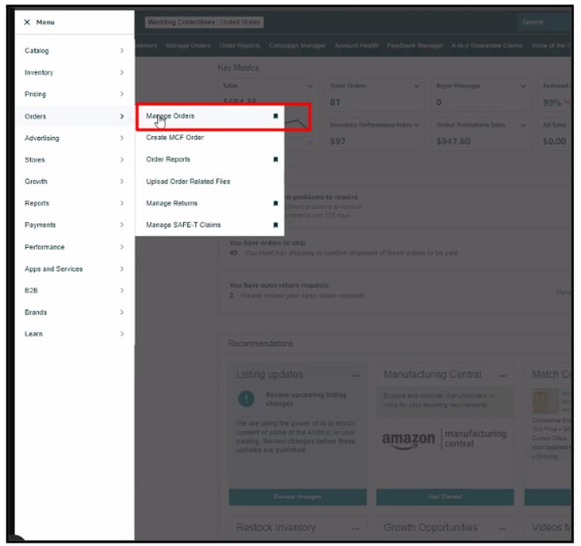Close the menu with the X icon
581x546 pixels.
[27, 23]
